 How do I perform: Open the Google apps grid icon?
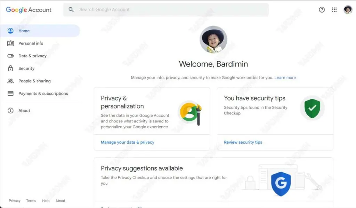pyautogui.click(x=334, y=9)
